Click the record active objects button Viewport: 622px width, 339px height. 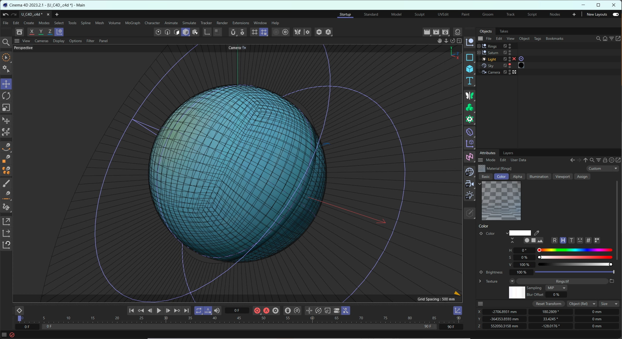click(257, 310)
